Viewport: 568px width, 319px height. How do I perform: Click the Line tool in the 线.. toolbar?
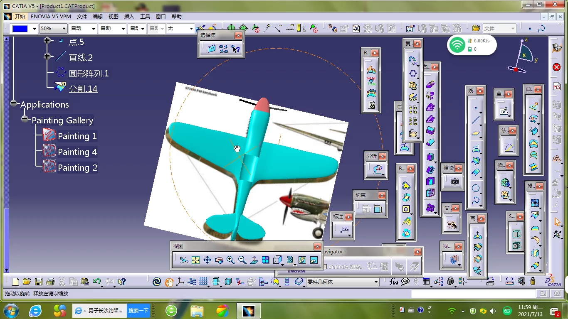(x=476, y=121)
